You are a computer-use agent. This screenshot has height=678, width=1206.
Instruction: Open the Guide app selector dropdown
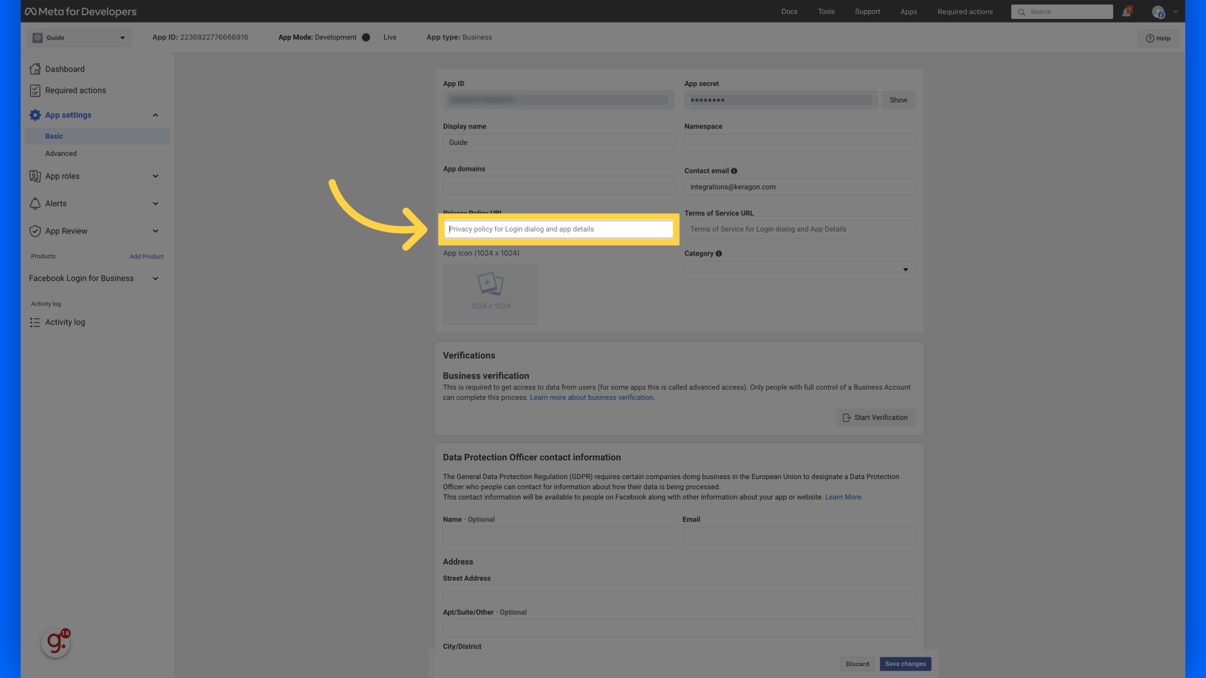tap(80, 38)
